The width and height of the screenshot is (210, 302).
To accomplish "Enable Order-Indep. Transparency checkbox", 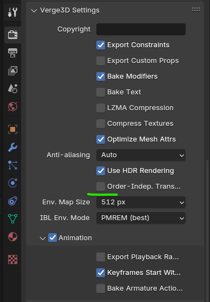I will point(101,187).
